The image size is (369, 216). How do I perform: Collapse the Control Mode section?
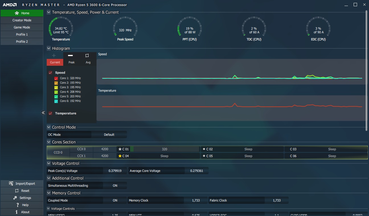[49, 127]
